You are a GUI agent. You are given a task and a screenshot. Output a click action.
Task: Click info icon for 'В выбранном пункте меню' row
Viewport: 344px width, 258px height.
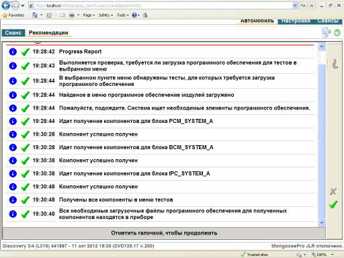13,81
